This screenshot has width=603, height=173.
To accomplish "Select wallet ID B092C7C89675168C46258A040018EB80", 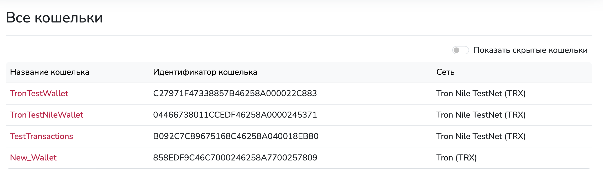I will pyautogui.click(x=236, y=136).
